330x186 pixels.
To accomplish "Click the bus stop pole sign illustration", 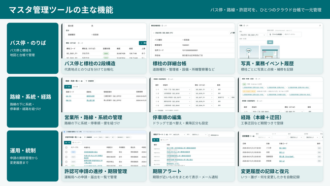I will [x=249, y=52].
